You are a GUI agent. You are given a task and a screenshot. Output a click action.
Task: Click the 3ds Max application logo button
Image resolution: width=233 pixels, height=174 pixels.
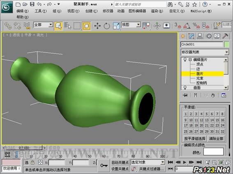pyautogui.click(x=7, y=7)
